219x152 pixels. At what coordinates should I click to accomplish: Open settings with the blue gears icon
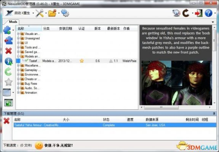(x=65, y=13)
